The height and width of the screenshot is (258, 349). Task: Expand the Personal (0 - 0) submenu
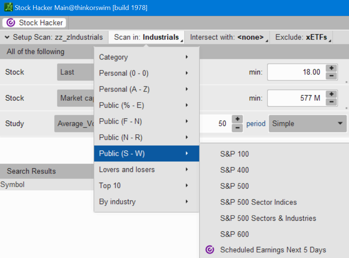click(146, 73)
